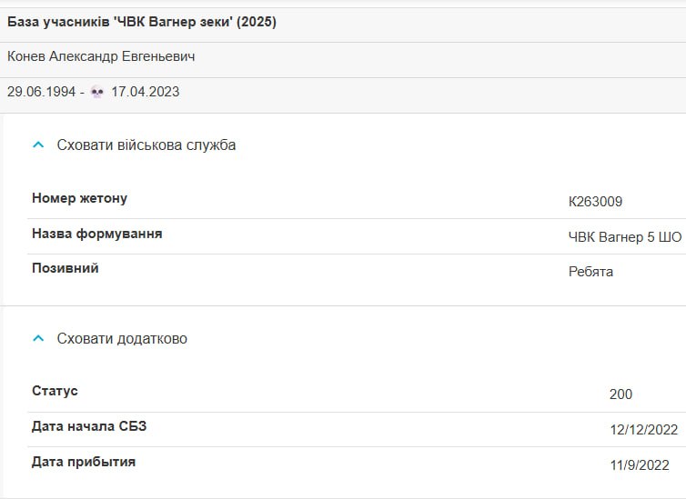Click the Позивний row label
The width and height of the screenshot is (686, 499).
pyautogui.click(x=66, y=268)
